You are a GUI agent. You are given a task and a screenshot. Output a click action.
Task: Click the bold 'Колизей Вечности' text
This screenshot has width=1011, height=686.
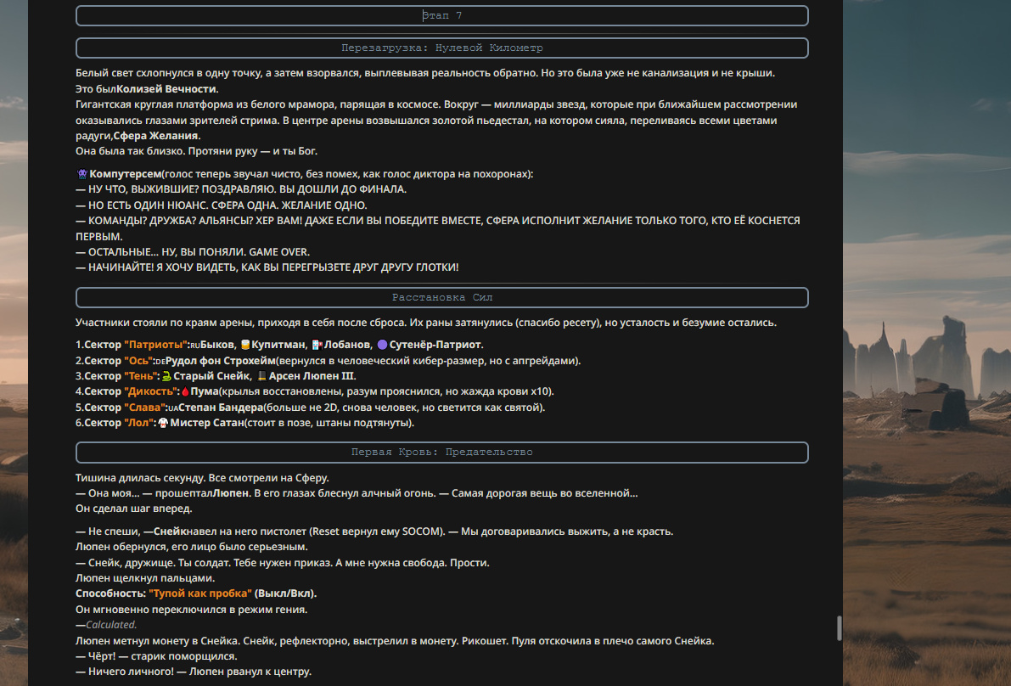[x=166, y=89]
